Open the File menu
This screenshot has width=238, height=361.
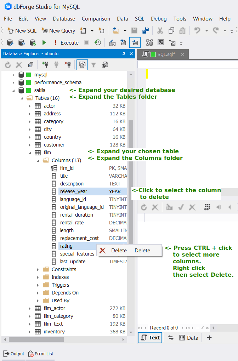pos(8,19)
